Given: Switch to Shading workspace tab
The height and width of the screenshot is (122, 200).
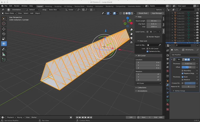Looking at the screenshot, I should pos(90,6).
